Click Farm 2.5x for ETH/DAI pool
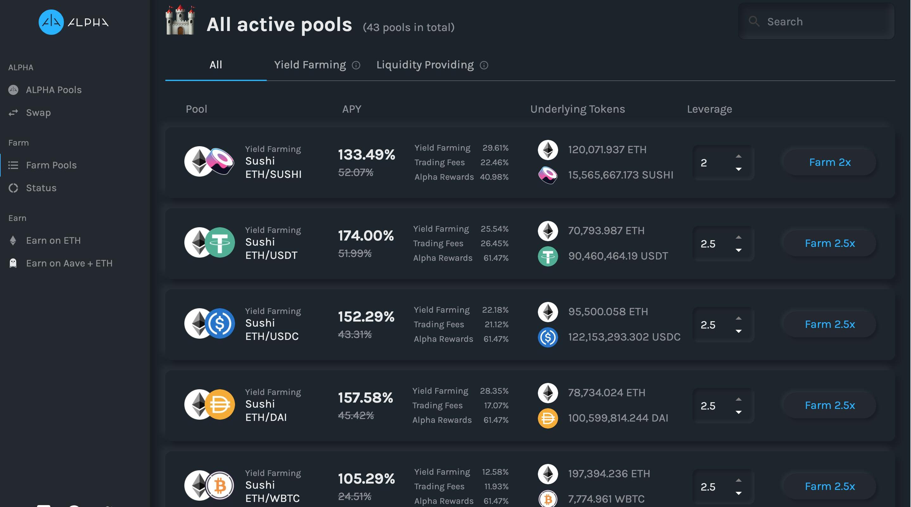Viewport: 911px width, 507px height. point(830,405)
